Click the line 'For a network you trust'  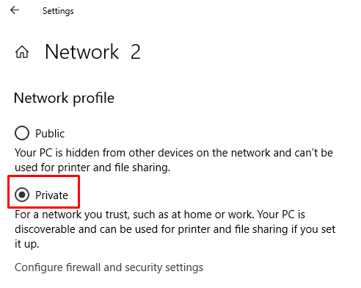[160, 215]
